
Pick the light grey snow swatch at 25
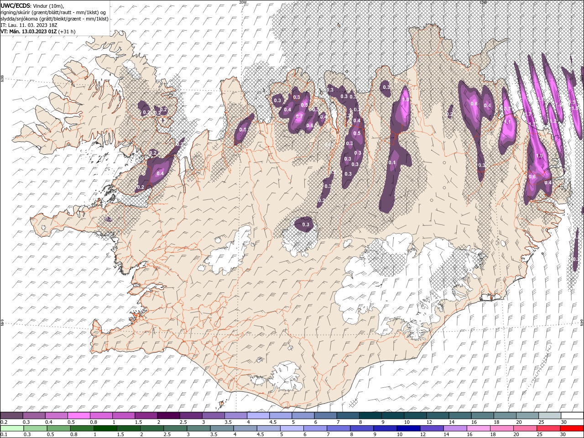pyautogui.click(x=549, y=415)
